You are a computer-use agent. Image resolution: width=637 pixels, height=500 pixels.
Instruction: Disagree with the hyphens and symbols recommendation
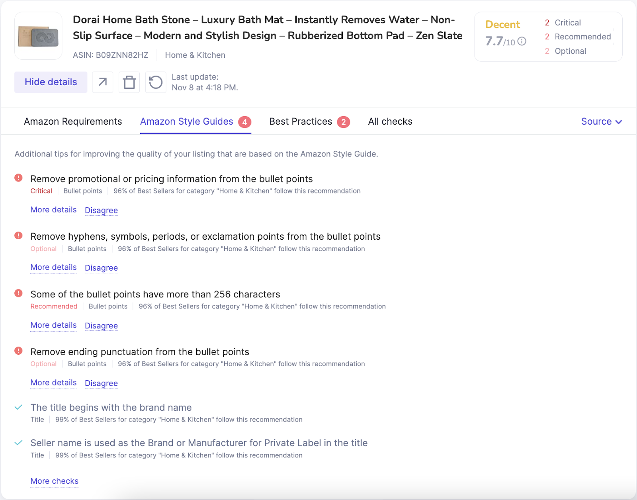click(x=101, y=268)
